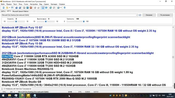Viewport: 175px width, 98px height.
Task: Click the Save audio file toolbar icon
Action: tap(16, 8)
